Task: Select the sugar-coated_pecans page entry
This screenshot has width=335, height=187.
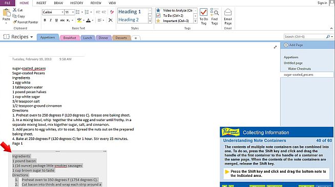Action: [x=307, y=75]
